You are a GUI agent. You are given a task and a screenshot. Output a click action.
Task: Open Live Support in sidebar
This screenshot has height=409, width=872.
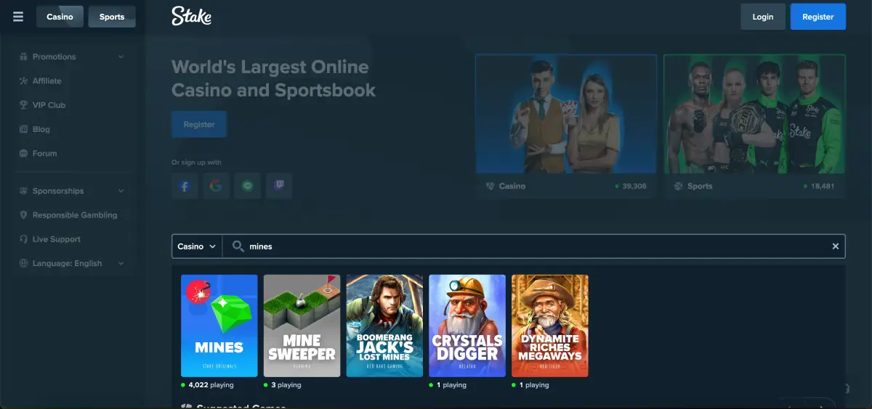click(56, 239)
